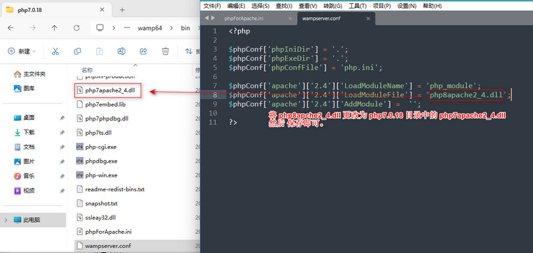The height and width of the screenshot is (253, 533).
Task: Click the Sort arrows icon in Explorer toolbar
Action: point(189,51)
